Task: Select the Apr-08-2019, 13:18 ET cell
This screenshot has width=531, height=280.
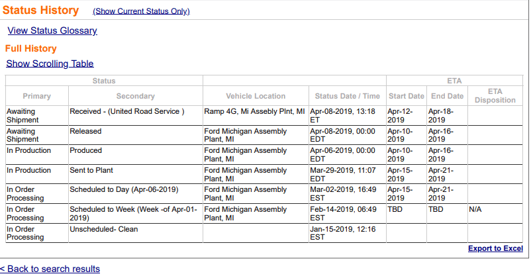Action: click(348, 115)
